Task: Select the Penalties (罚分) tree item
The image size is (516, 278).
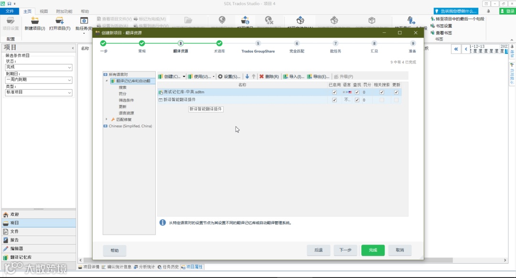Action: (122, 93)
